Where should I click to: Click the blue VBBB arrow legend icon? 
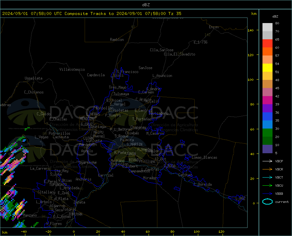tap(267, 194)
